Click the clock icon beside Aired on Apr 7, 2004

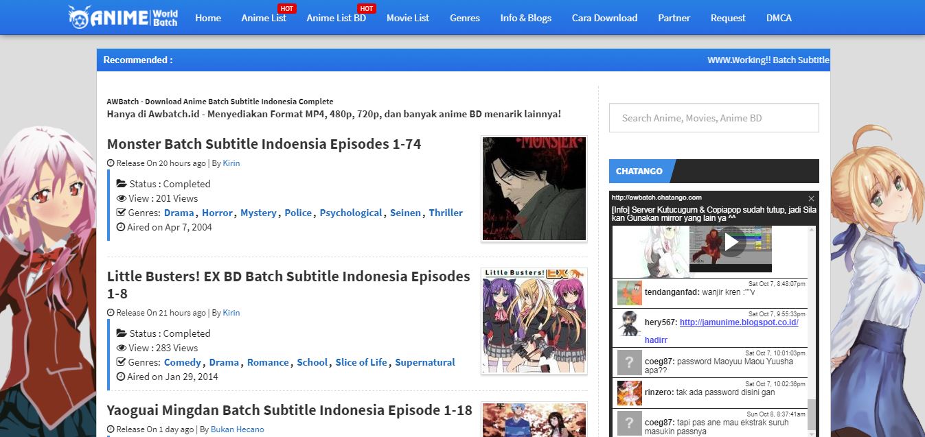(123, 227)
